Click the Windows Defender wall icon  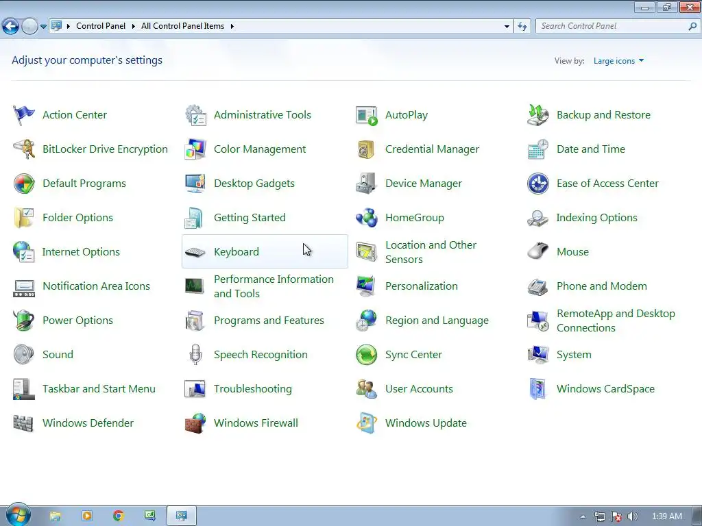(23, 423)
